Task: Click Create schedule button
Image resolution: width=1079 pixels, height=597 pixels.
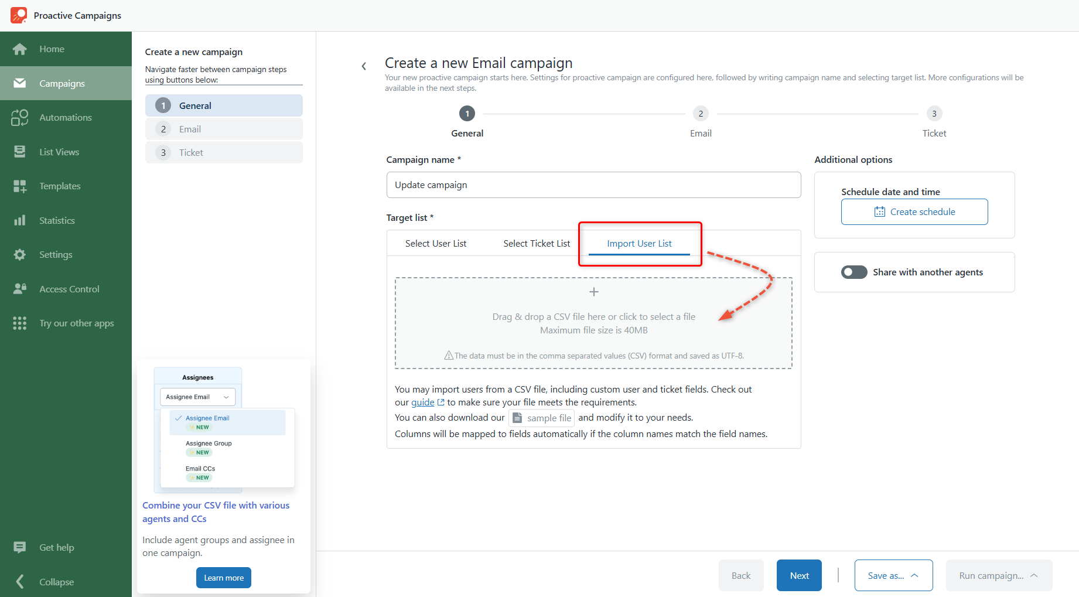Action: [914, 212]
